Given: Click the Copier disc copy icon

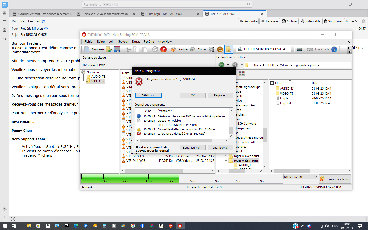Looking at the screenshot, I should (x=193, y=49).
